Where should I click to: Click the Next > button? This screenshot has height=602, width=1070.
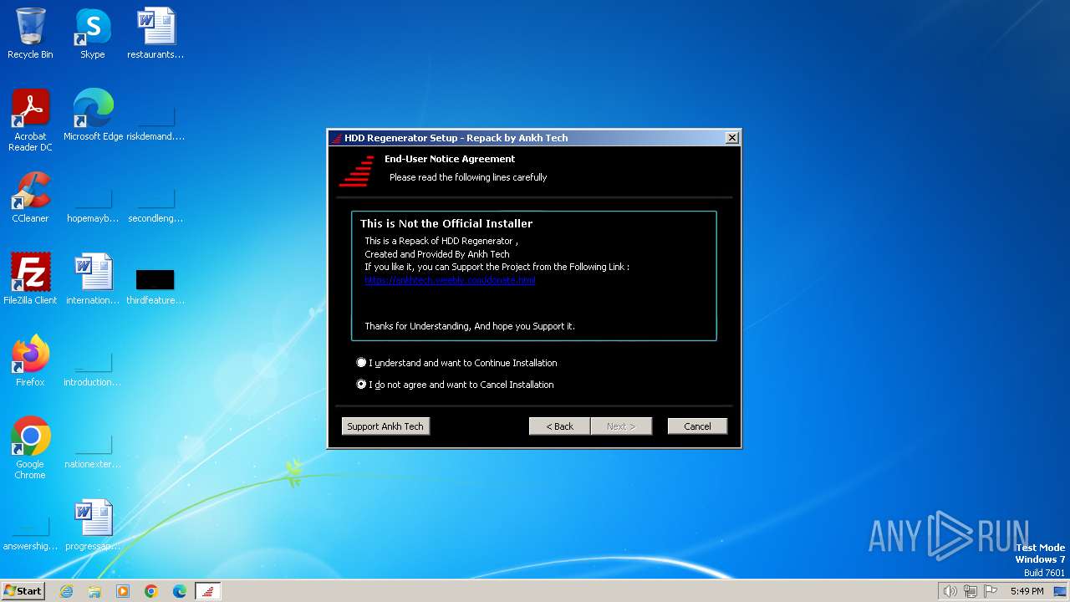(x=621, y=426)
